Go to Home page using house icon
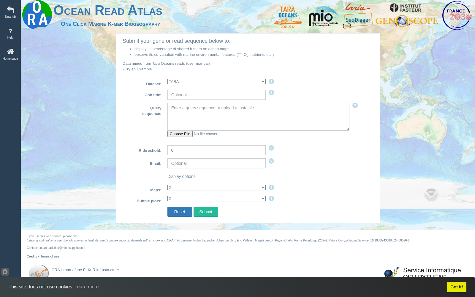This screenshot has width=475, height=297. [x=10, y=52]
